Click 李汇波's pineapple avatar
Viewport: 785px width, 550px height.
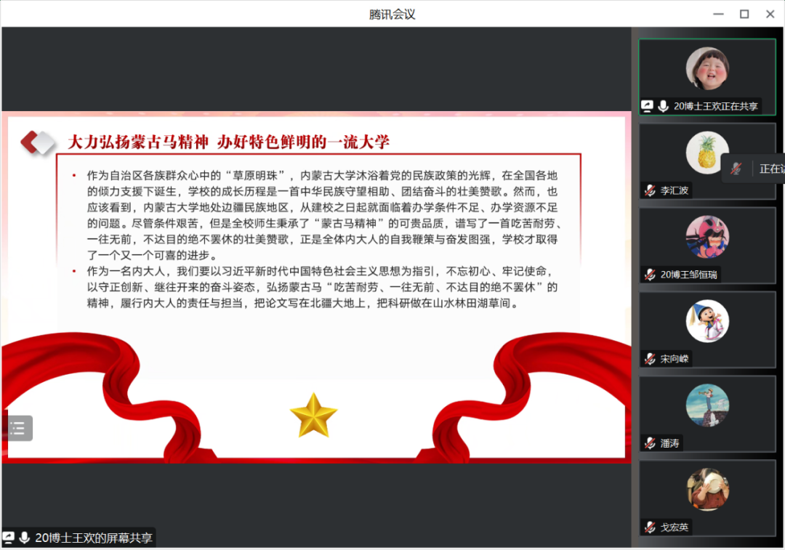point(707,153)
